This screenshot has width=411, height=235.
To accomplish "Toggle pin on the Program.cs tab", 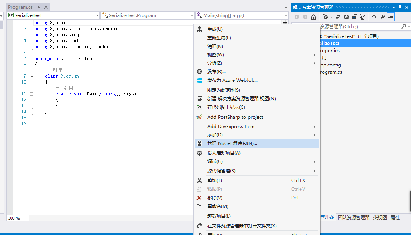I will pyautogui.click(x=39, y=7).
